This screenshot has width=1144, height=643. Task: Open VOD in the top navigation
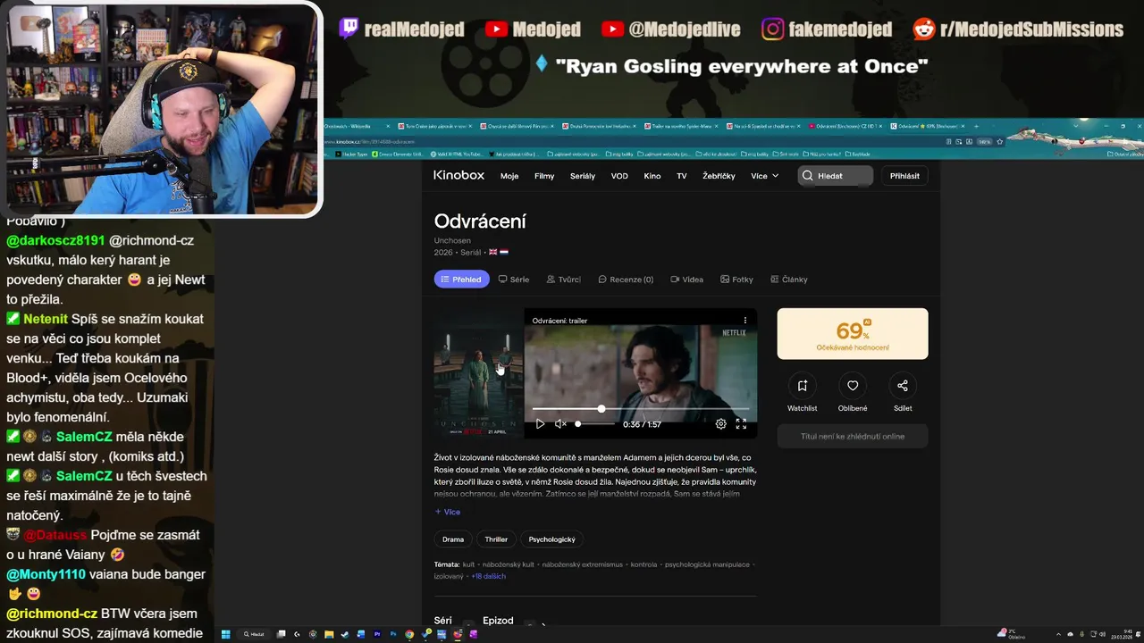619,176
